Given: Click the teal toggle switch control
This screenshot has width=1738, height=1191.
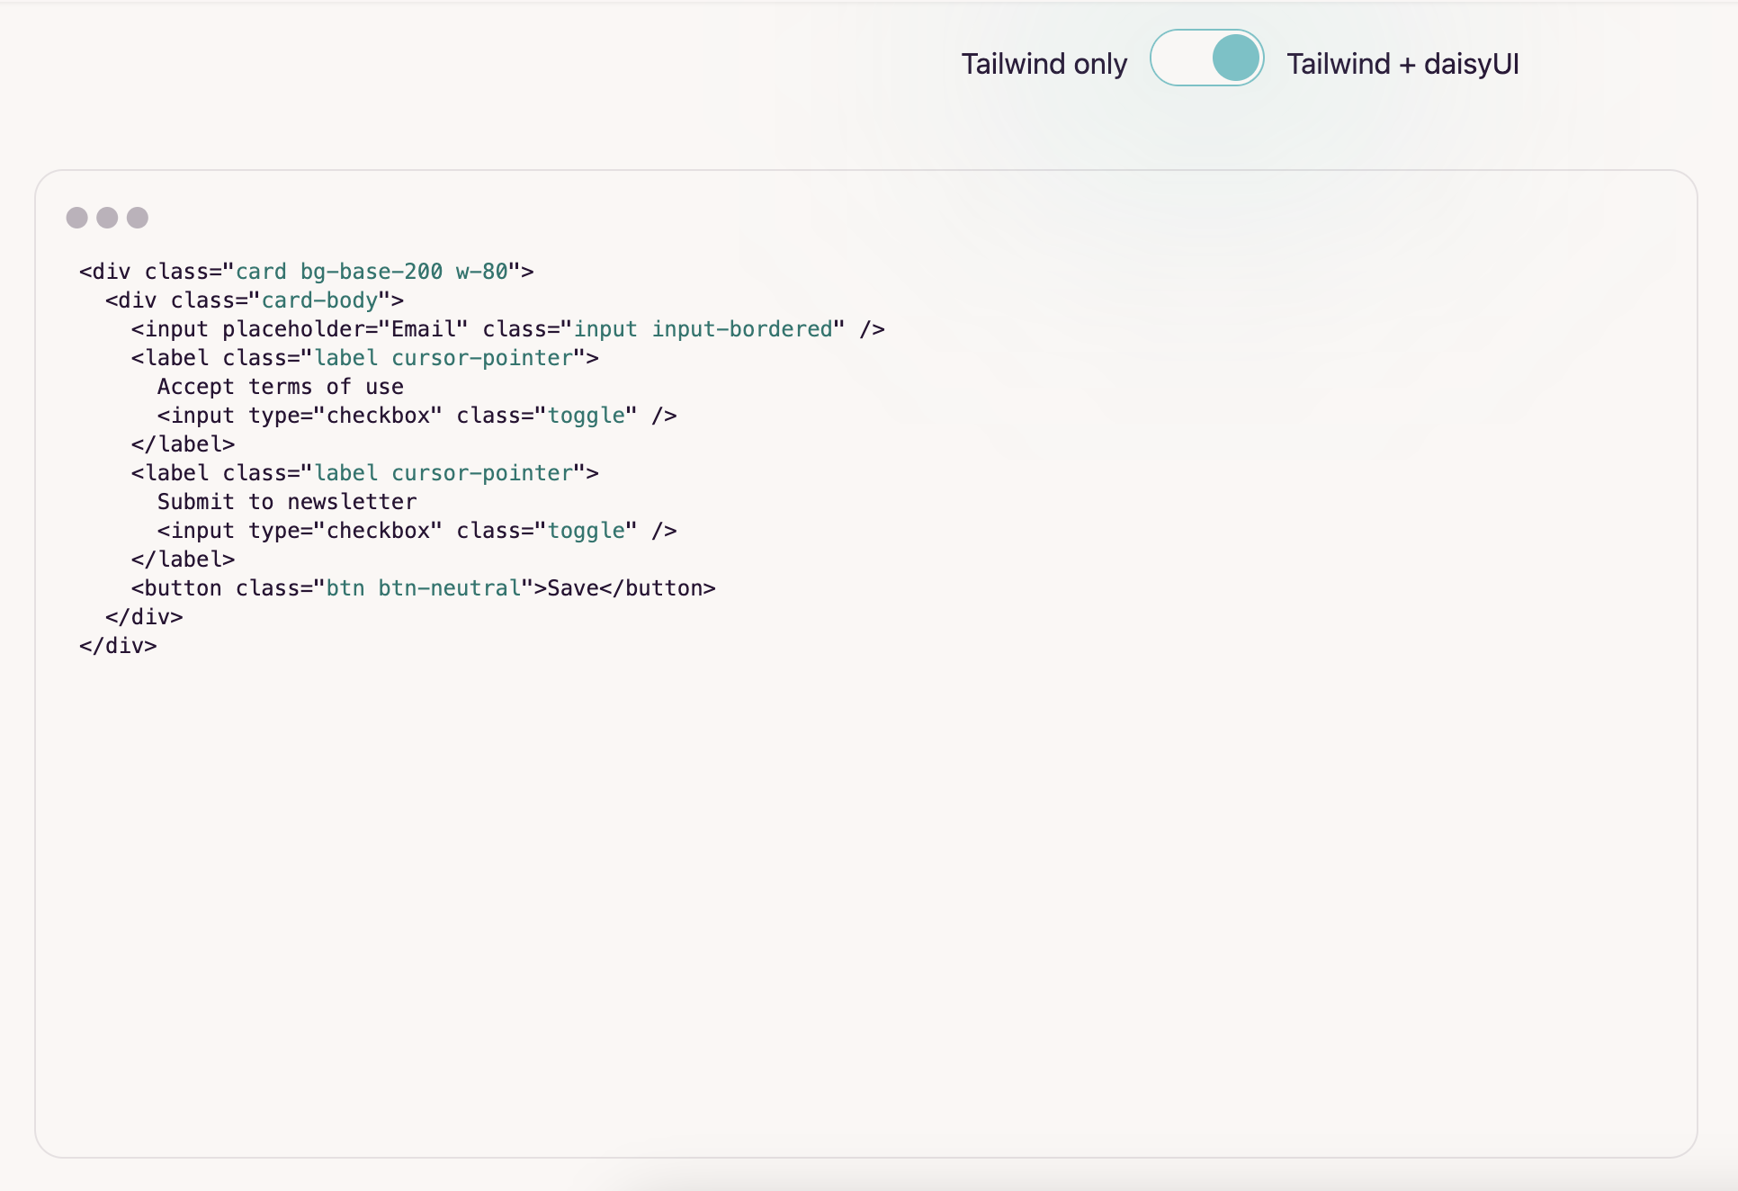Looking at the screenshot, I should [x=1208, y=58].
